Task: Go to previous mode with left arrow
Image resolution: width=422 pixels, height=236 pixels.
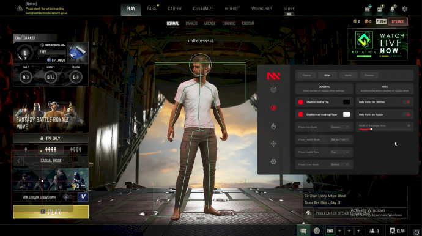Action: coord(18,161)
